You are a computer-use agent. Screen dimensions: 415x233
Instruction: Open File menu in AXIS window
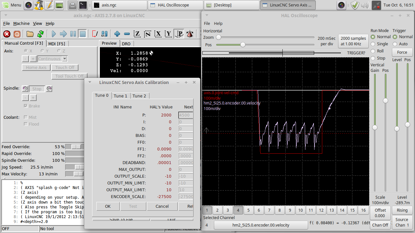point(6,24)
